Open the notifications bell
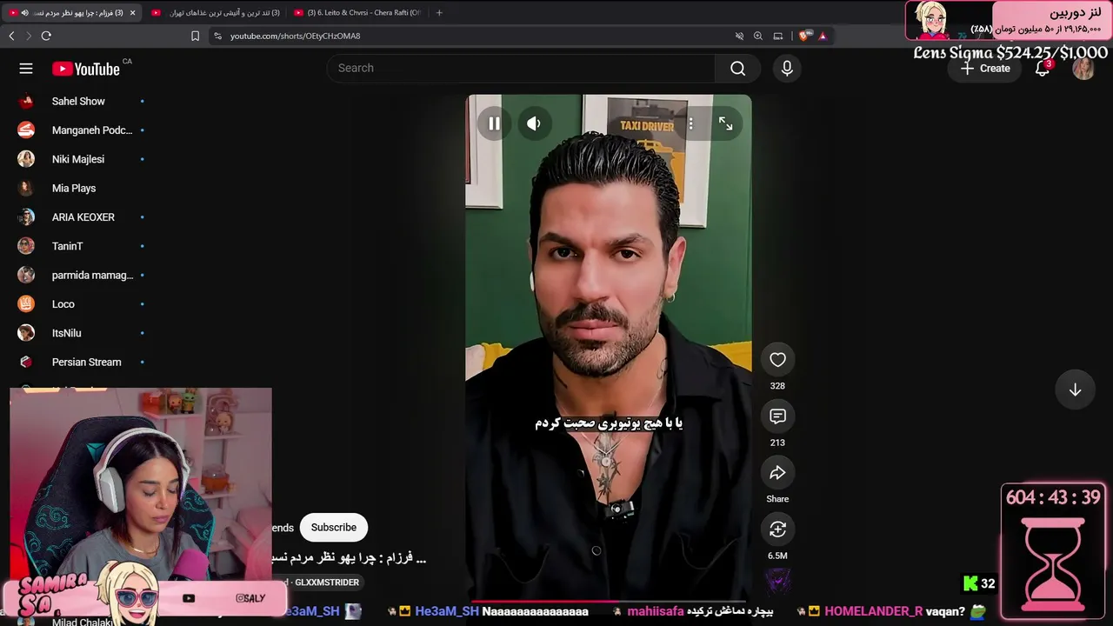 tap(1043, 69)
